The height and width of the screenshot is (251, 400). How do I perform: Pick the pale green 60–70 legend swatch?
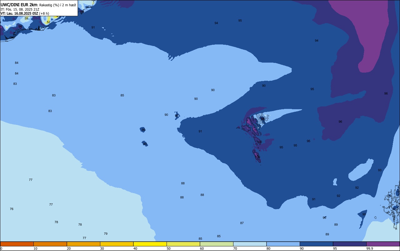click(217, 244)
